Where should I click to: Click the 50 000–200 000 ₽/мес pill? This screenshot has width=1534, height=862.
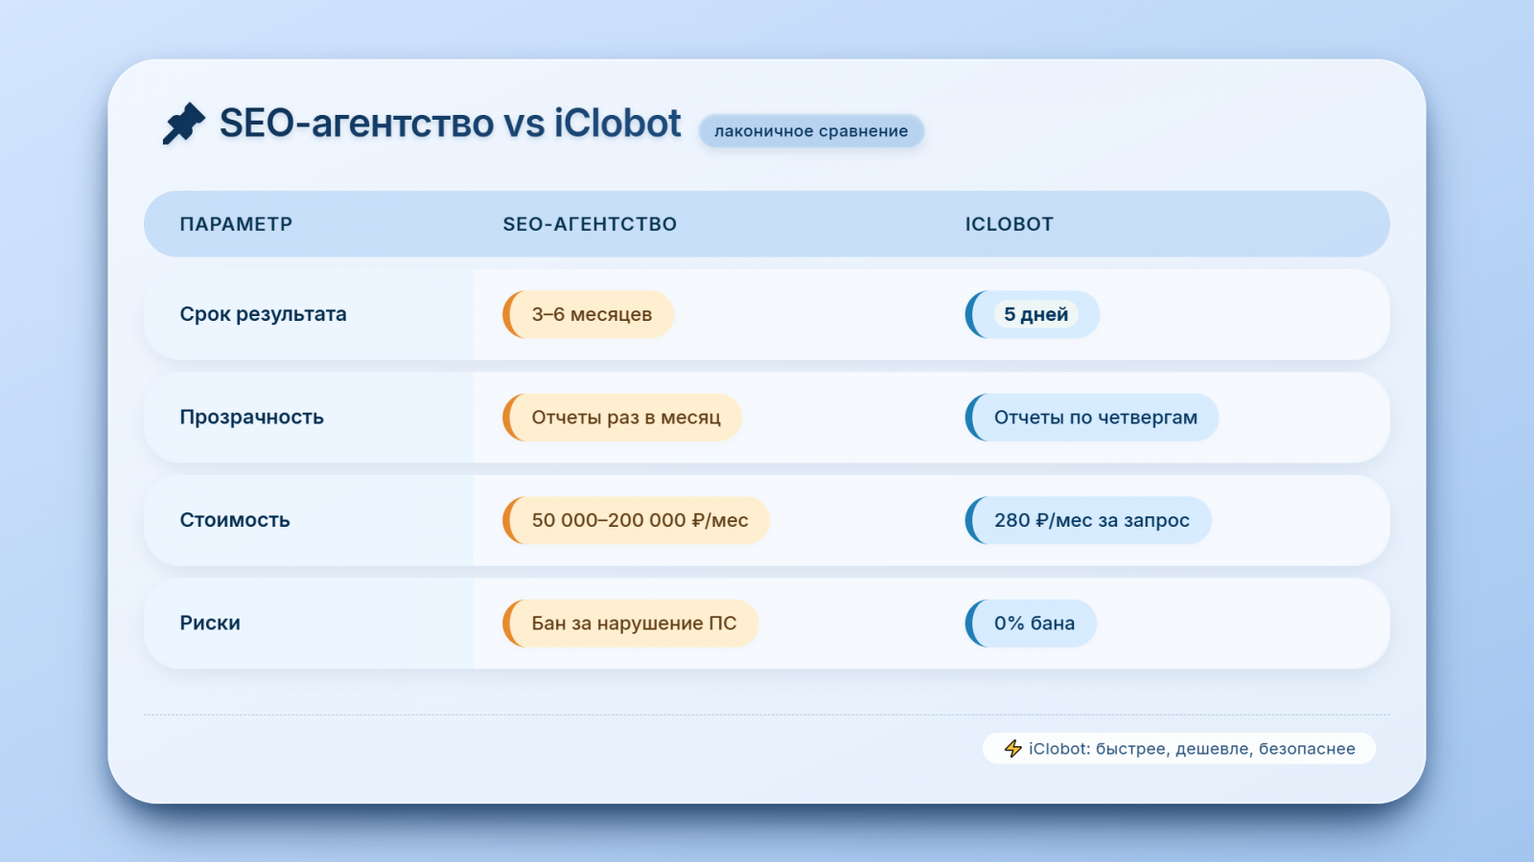tap(639, 520)
